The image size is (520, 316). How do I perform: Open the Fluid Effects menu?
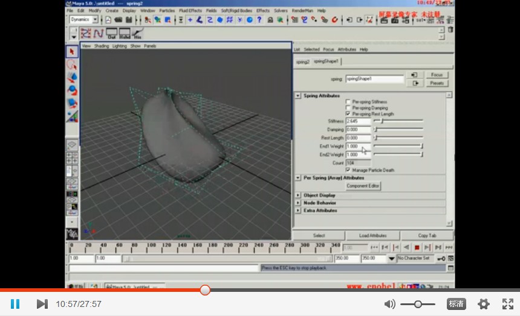pyautogui.click(x=190, y=11)
